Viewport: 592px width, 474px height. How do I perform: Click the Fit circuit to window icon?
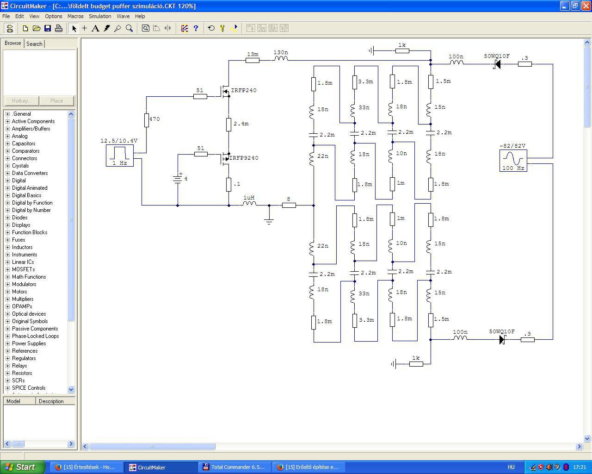pos(146,28)
